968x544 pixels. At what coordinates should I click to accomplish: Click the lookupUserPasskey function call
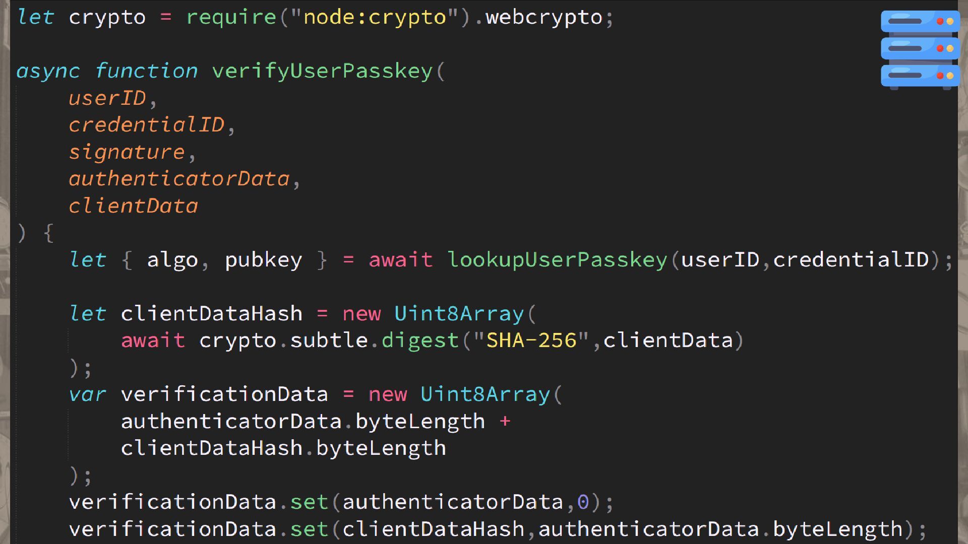tap(557, 260)
